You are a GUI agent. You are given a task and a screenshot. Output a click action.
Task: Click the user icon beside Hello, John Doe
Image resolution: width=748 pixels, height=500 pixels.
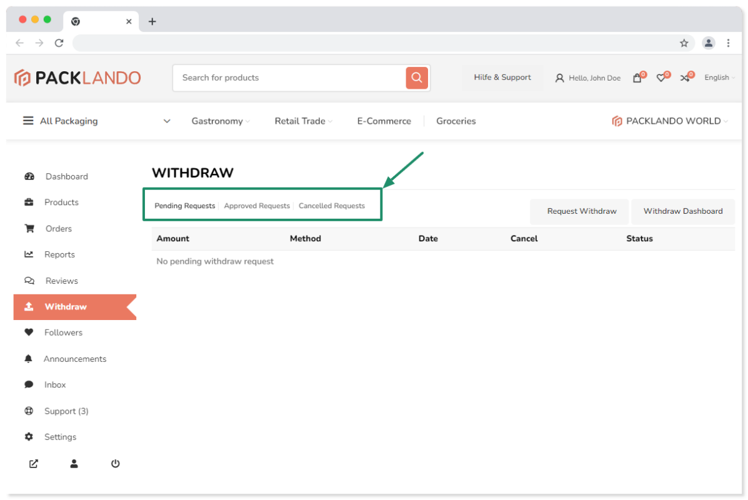pyautogui.click(x=559, y=78)
